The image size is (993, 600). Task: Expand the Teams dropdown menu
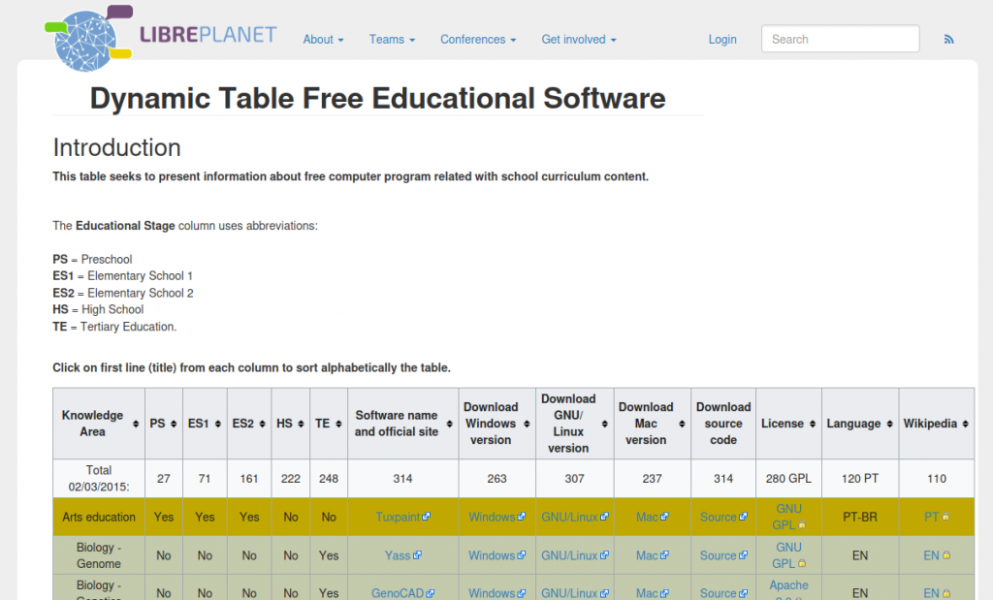(392, 39)
